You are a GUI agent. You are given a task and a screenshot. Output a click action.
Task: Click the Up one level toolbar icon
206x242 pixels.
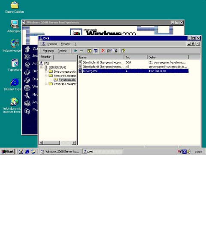[89, 51]
